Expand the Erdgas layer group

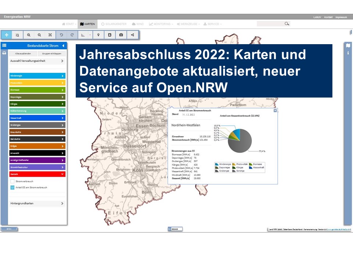pos(38,146)
